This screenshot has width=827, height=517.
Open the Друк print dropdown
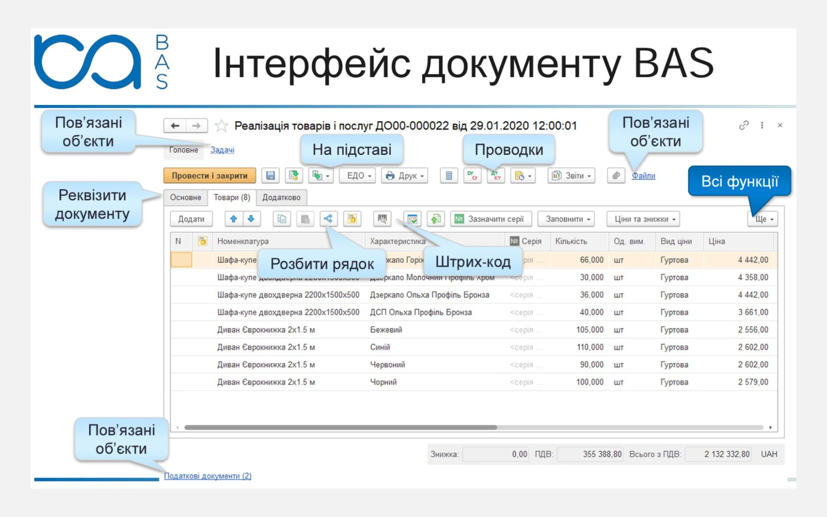click(404, 175)
